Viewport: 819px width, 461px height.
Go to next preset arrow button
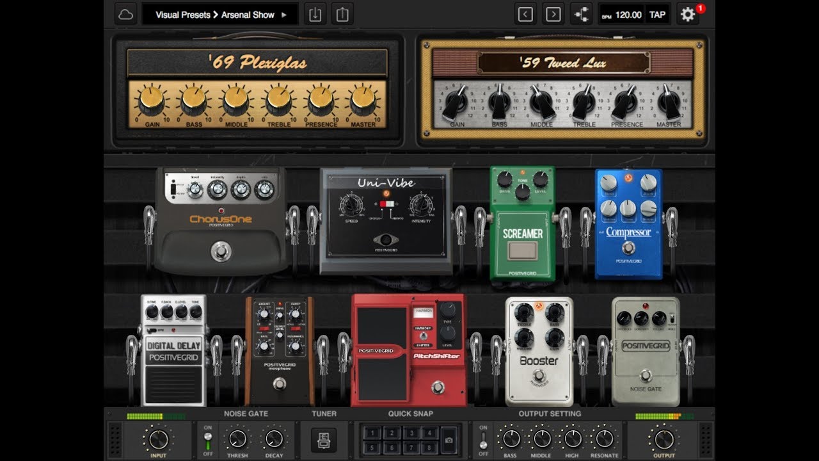pyautogui.click(x=553, y=14)
